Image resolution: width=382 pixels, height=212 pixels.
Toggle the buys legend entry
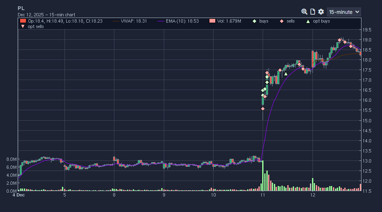(260, 21)
